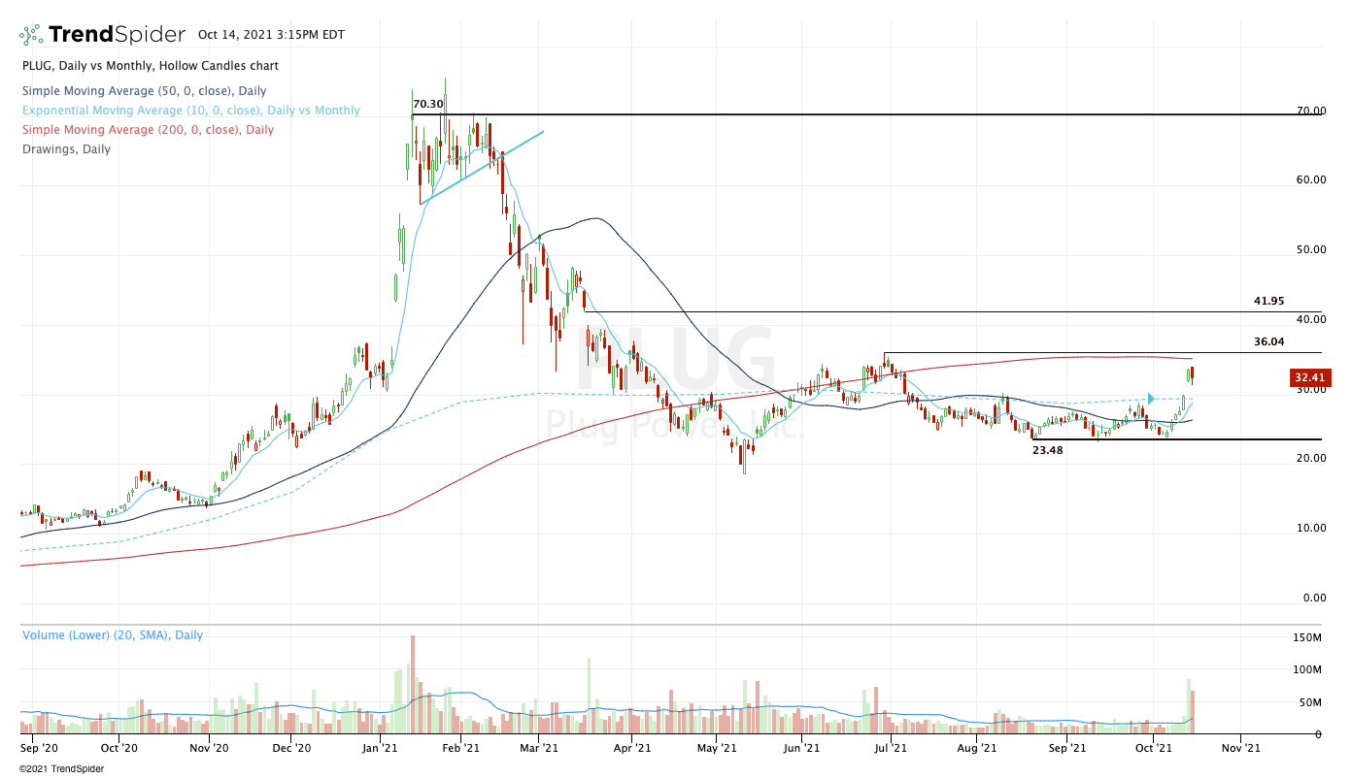Click the 50.00 price axis label
1351x778 pixels.
click(x=1310, y=249)
